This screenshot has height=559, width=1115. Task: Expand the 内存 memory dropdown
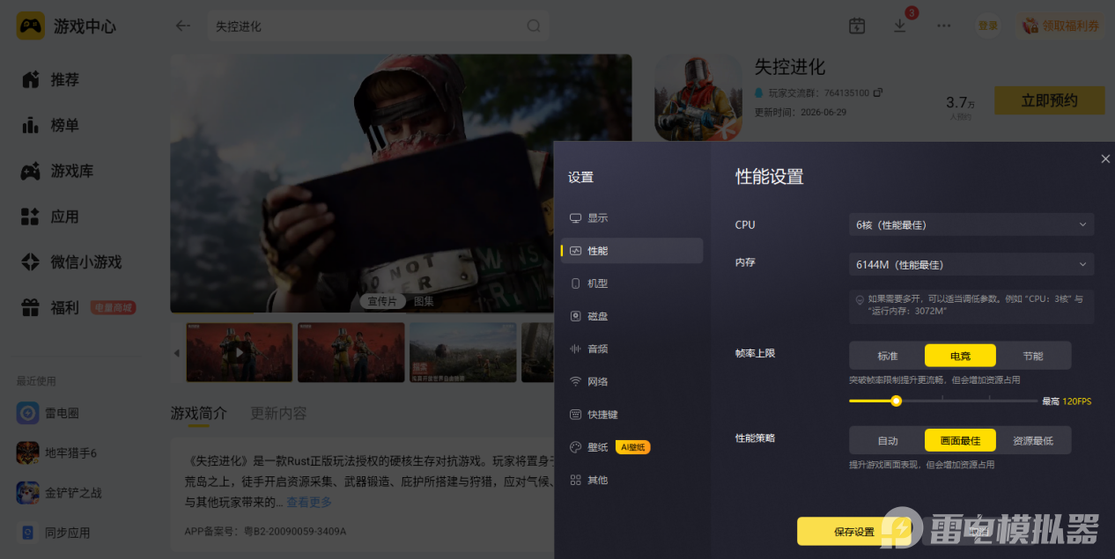(x=971, y=264)
